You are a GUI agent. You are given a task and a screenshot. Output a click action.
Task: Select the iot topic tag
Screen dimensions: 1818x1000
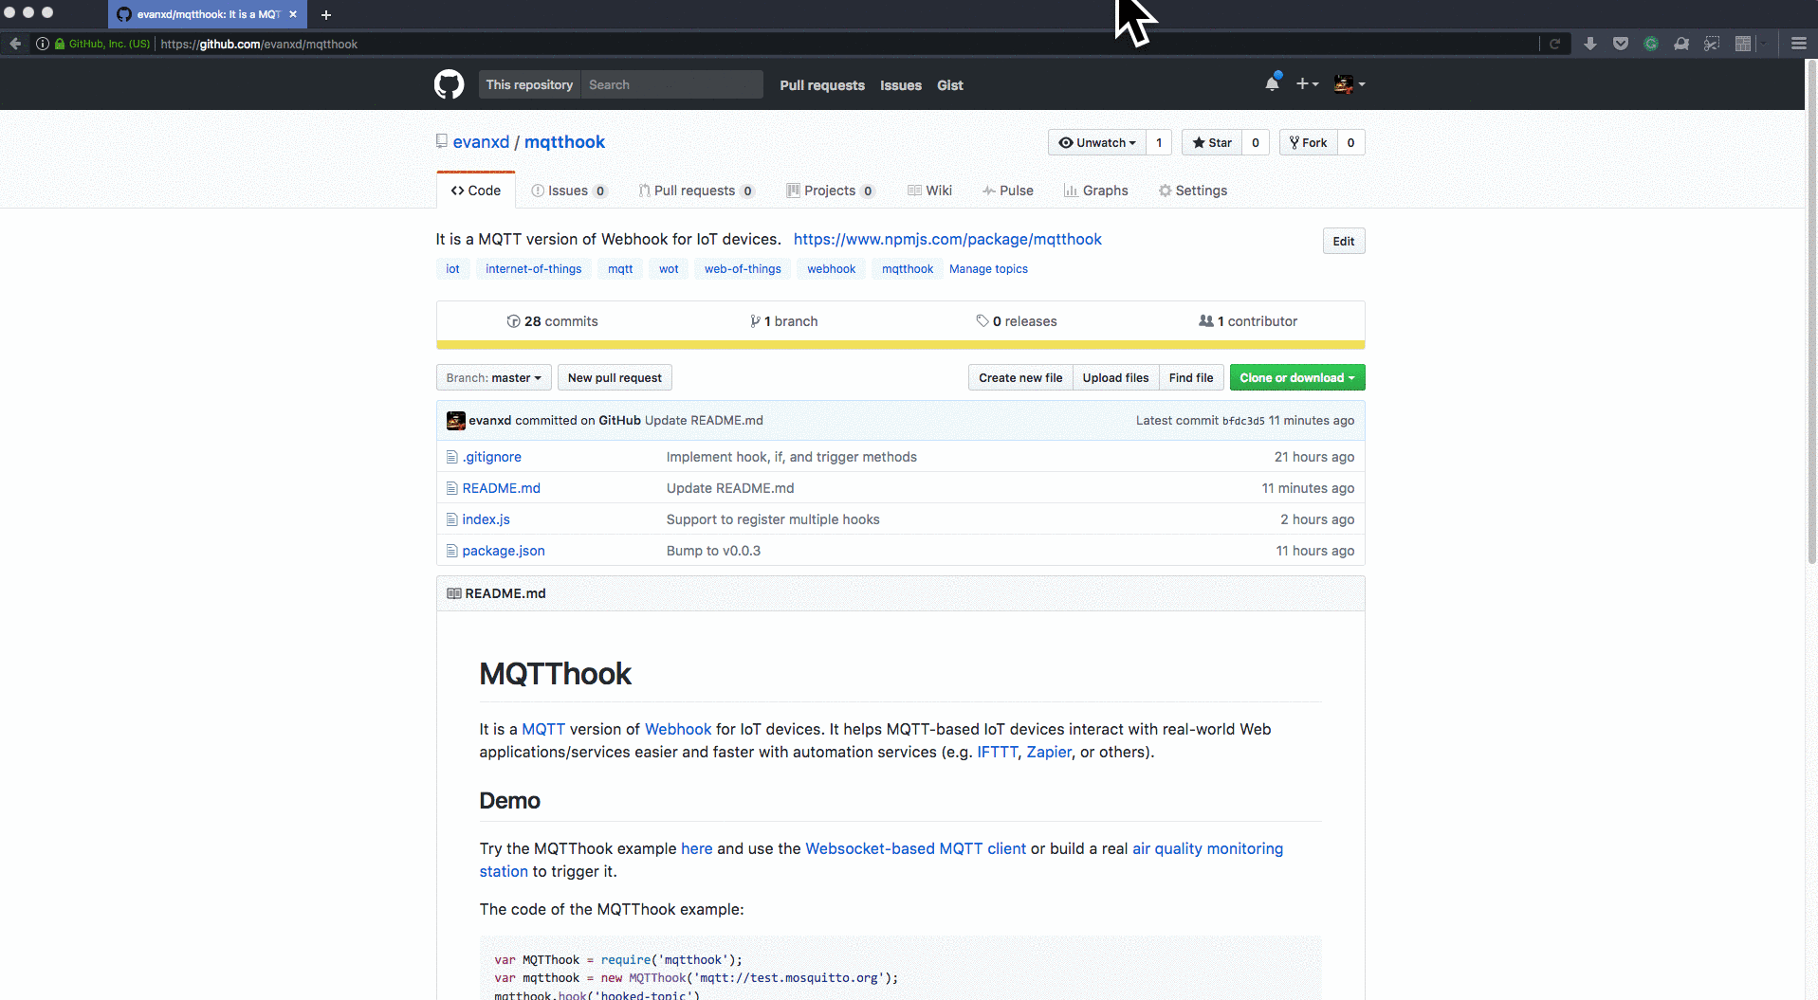click(452, 269)
